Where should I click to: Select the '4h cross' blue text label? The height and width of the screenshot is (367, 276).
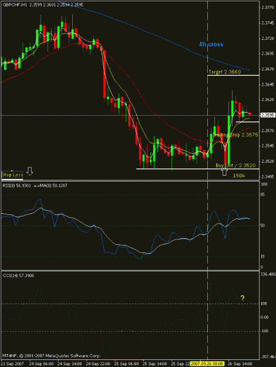tap(211, 44)
